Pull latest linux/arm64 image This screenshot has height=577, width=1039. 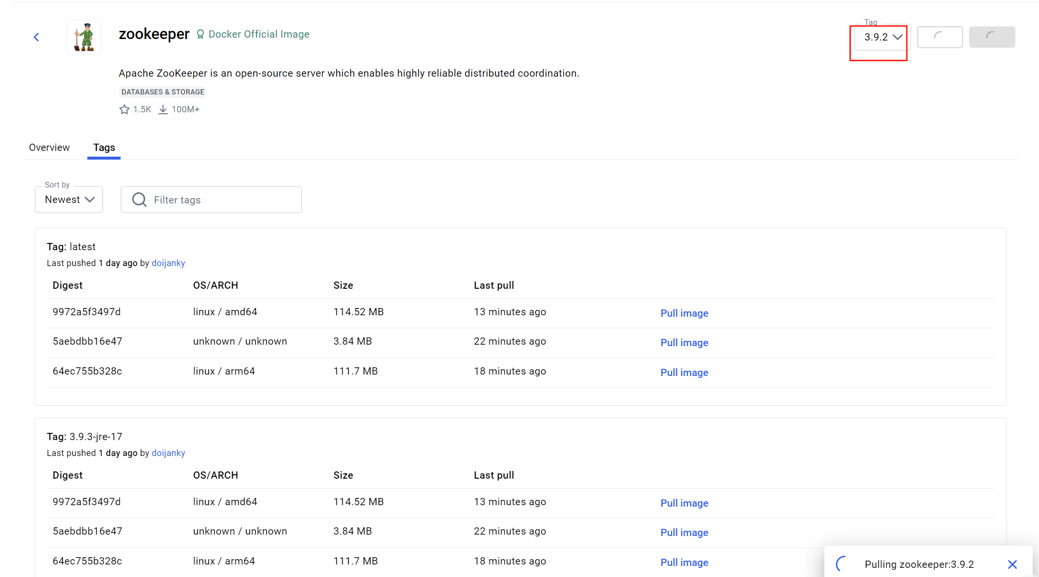tap(684, 373)
